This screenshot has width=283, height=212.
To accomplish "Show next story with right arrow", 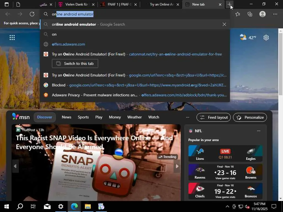I will [x=177, y=166].
